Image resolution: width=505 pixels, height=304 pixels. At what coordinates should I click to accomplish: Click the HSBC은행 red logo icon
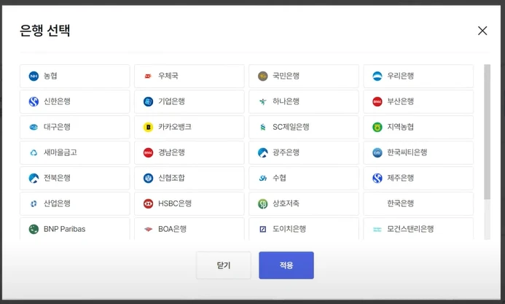point(148,203)
